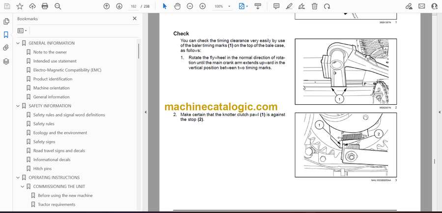Toggle the Bookmarks panel icon in sidebar
The width and height of the screenshot is (442, 213).
tap(6, 35)
